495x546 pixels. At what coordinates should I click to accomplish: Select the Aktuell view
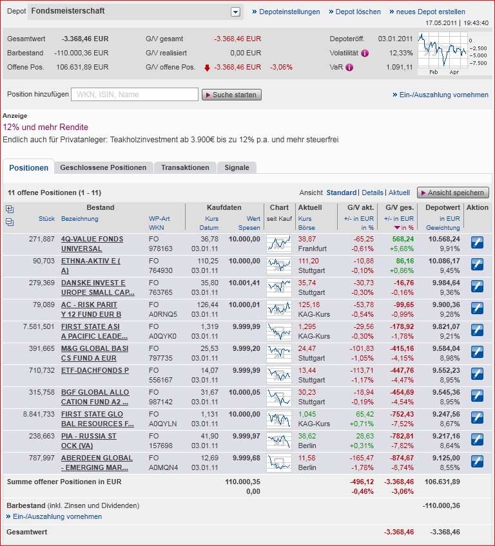tap(399, 193)
